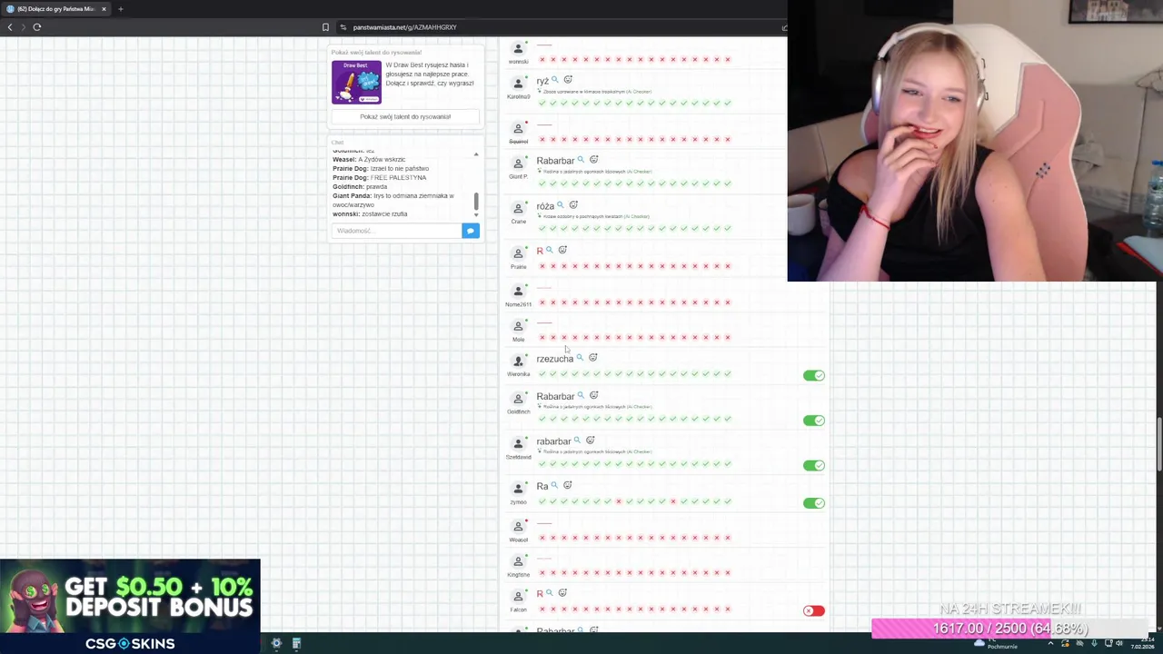Click the address bar URL
Image resolution: width=1163 pixels, height=654 pixels.
[x=405, y=27]
